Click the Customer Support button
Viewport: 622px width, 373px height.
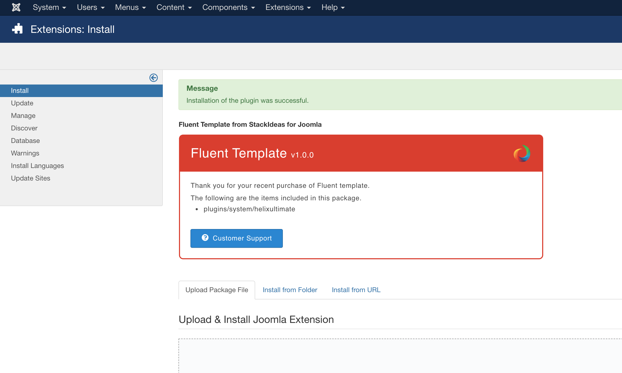point(237,238)
